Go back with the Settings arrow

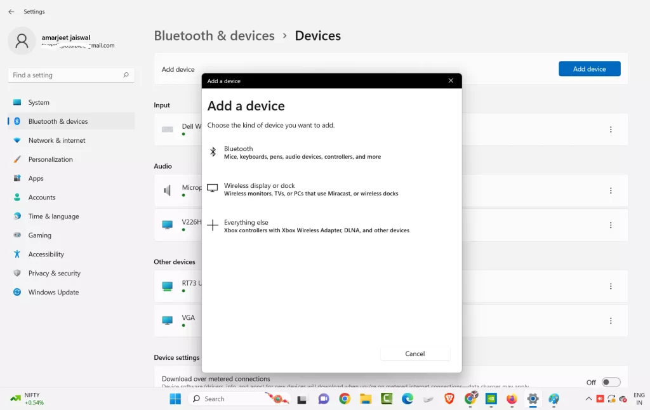coord(11,11)
